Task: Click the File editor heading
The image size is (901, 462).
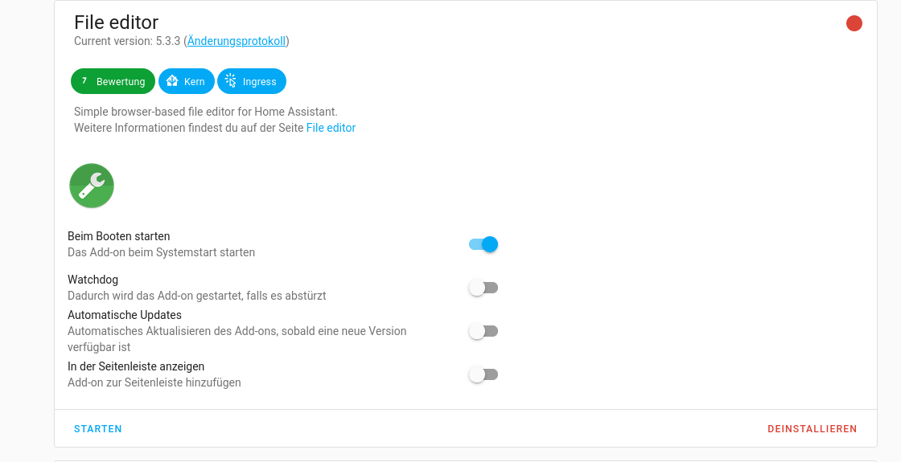Action: [x=116, y=22]
